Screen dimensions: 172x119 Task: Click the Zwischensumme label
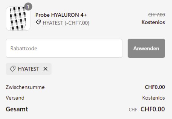pos(25,87)
